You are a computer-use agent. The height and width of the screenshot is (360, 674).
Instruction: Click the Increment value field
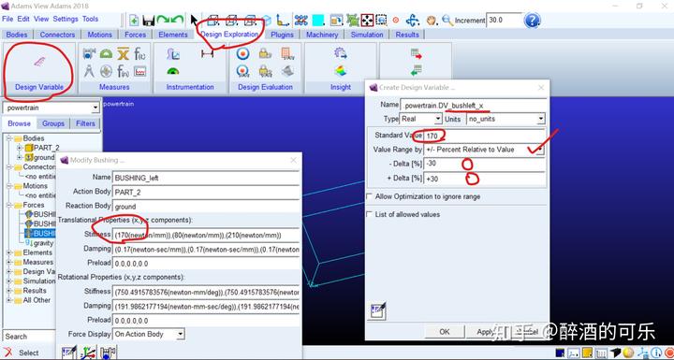point(504,20)
